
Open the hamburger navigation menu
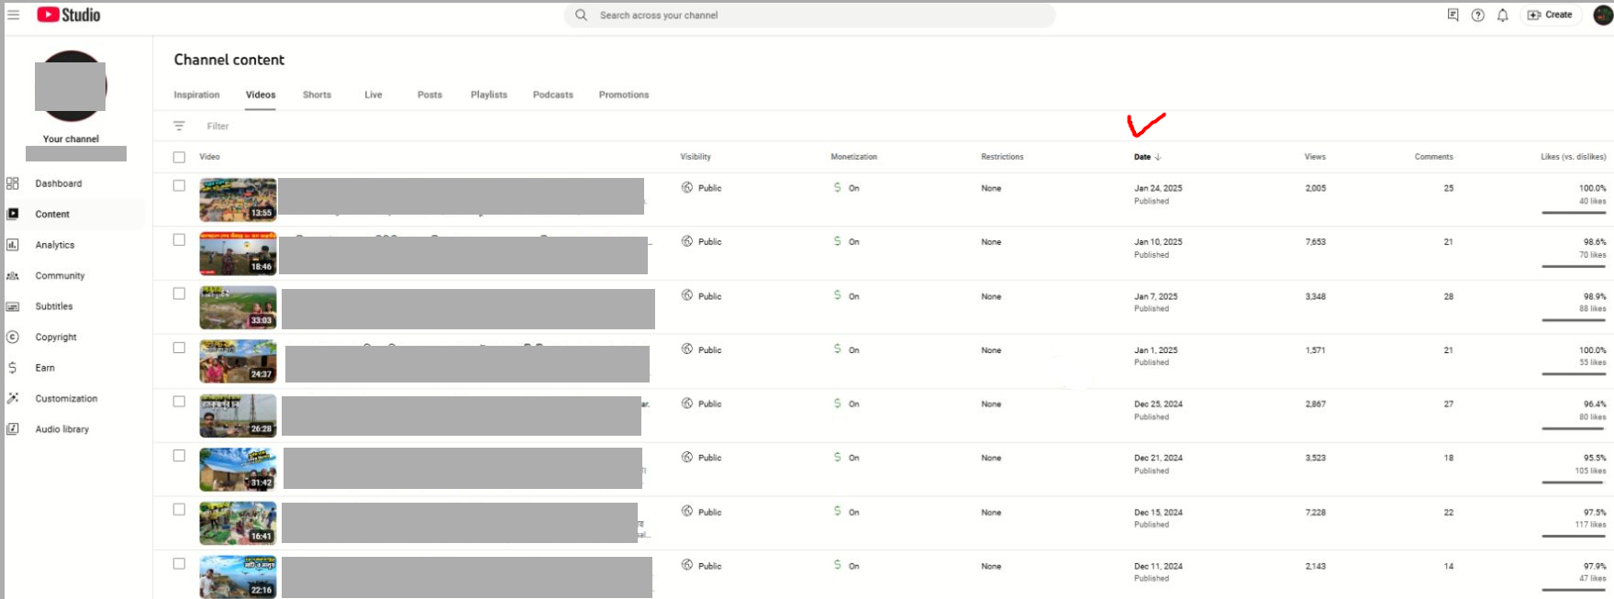tap(13, 15)
